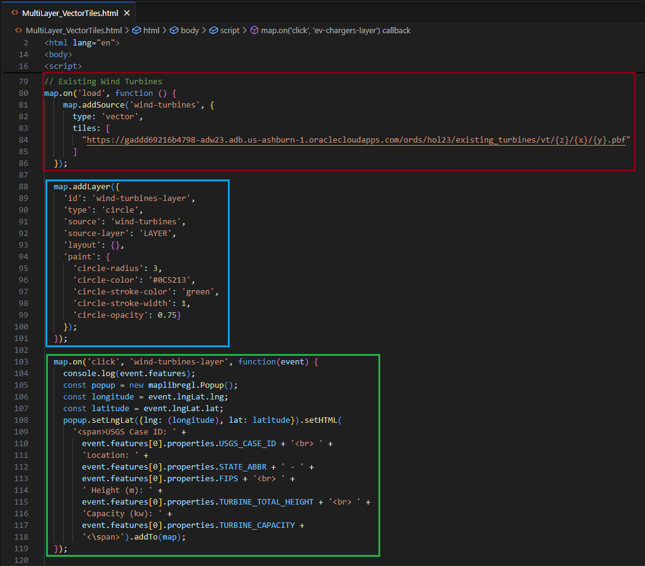
Task: Click the sticky scroll line '<body>'
Action: point(58,54)
